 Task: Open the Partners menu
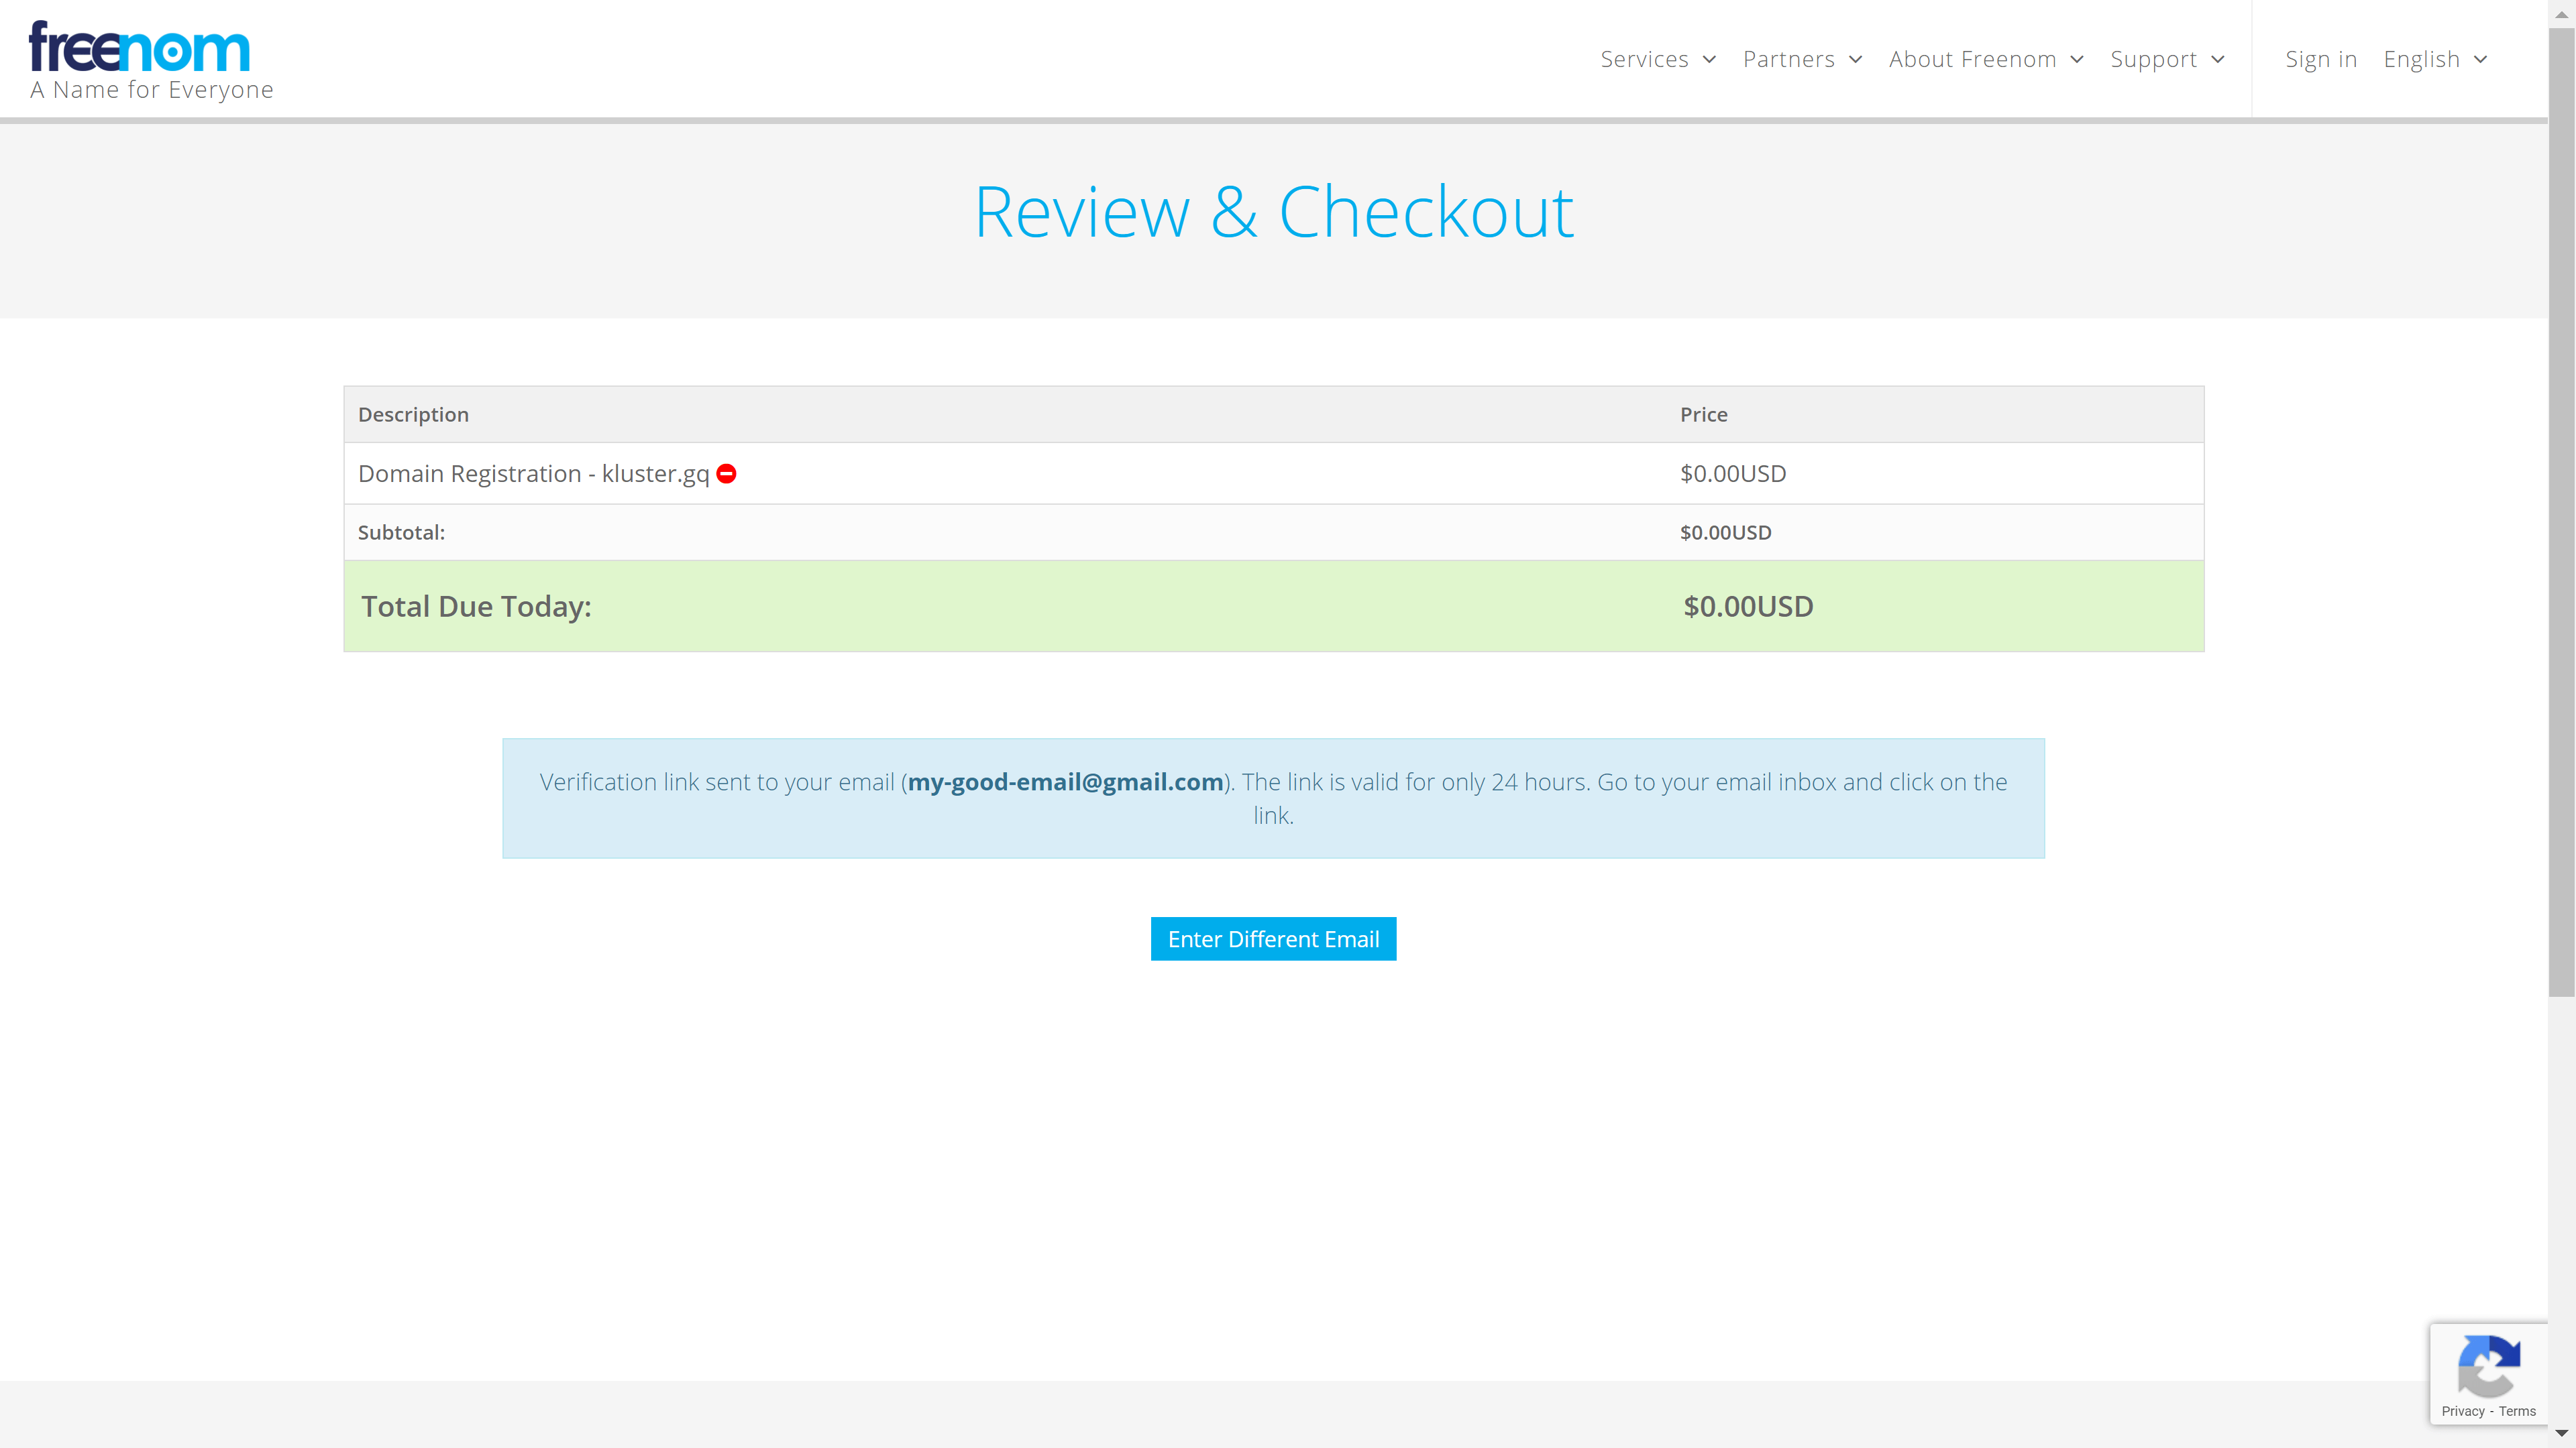(x=1788, y=59)
